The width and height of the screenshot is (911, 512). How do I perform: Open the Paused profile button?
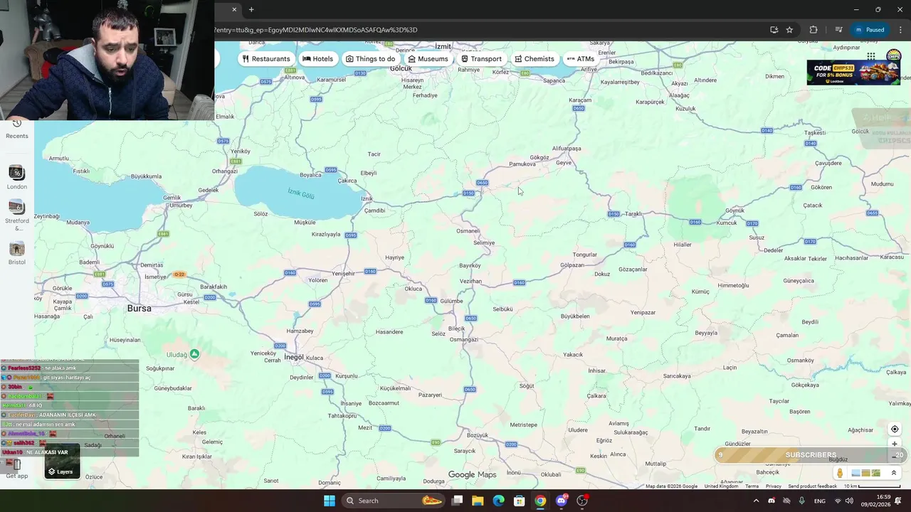870,30
